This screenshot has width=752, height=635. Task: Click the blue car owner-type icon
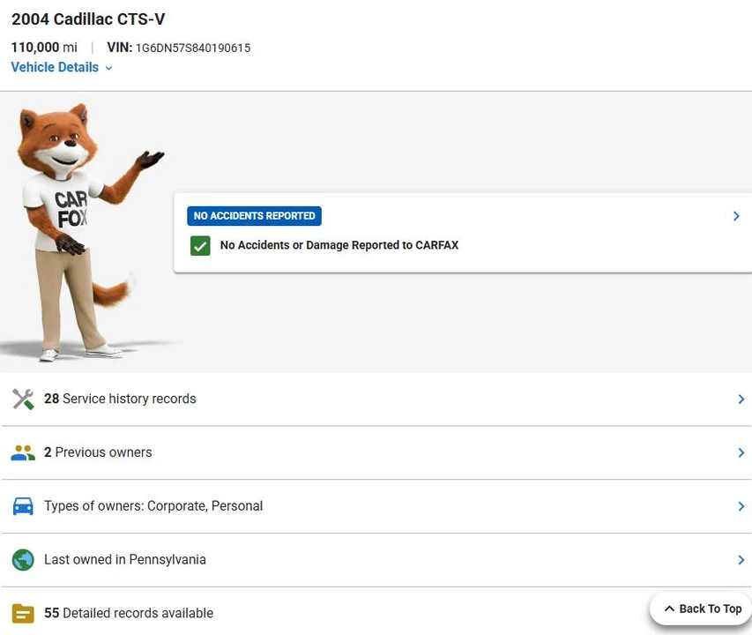pos(23,506)
